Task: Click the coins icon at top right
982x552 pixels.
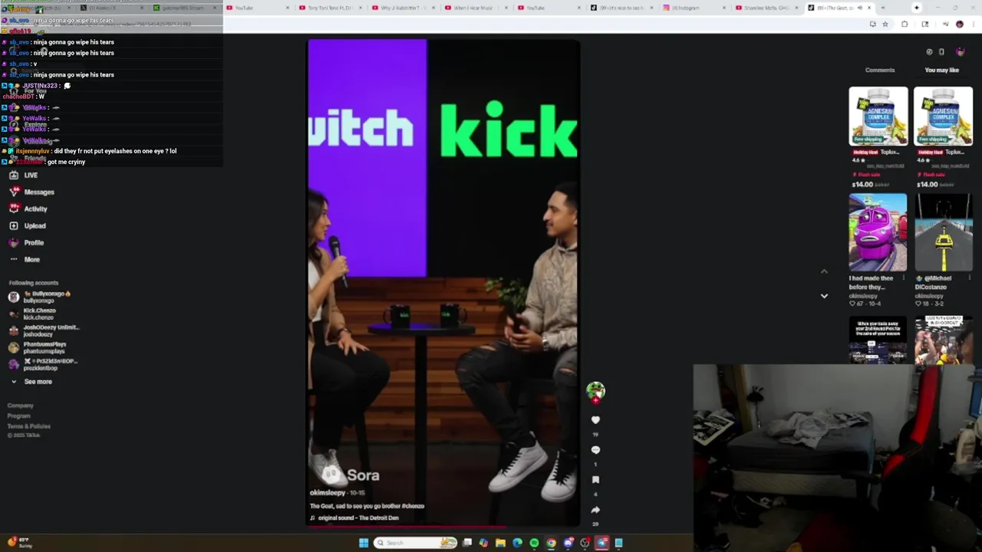Action: click(x=929, y=51)
